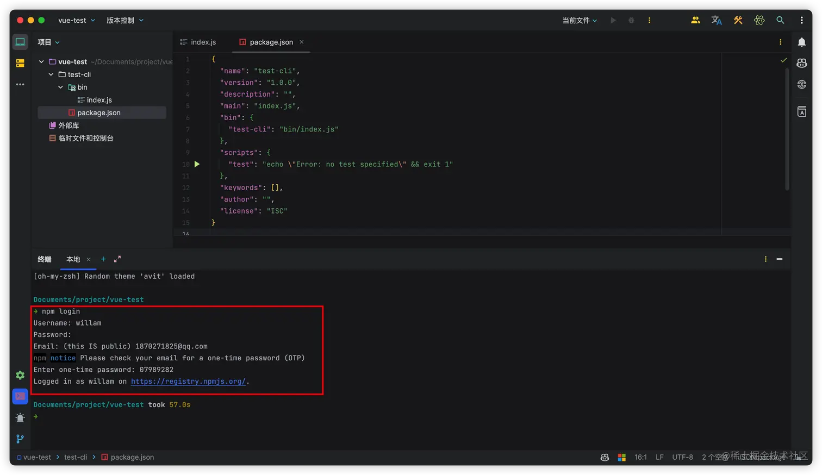Open the 当前文件 run configuration dropdown
Viewport: 822px width, 475px height.
click(580, 20)
